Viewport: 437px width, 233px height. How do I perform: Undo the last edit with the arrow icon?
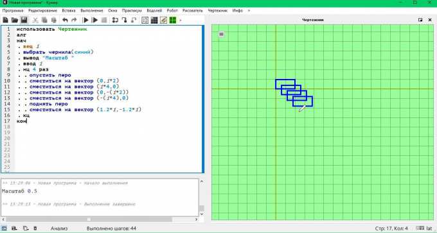pyautogui.click(x=65, y=20)
